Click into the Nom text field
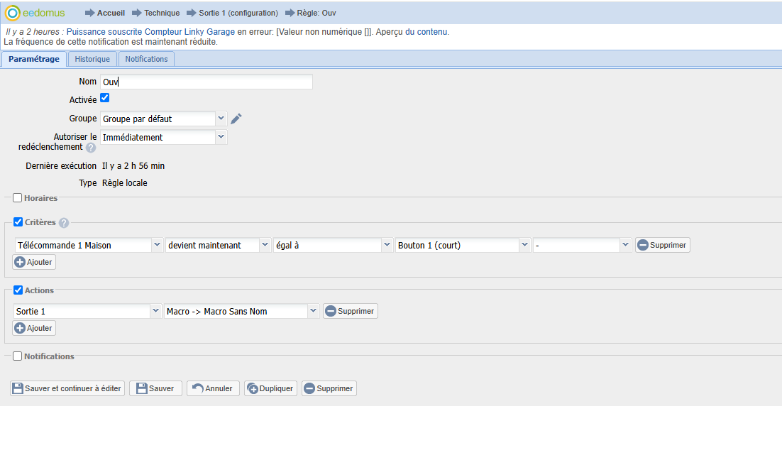The height and width of the screenshot is (465, 782). tap(206, 82)
